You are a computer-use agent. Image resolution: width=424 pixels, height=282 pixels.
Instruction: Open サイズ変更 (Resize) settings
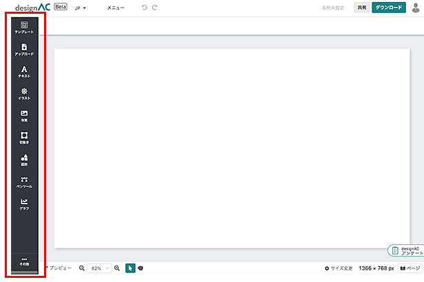pyautogui.click(x=339, y=268)
